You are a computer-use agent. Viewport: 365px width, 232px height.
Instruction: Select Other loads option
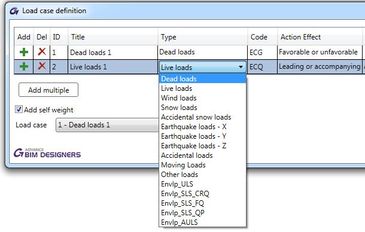tap(202, 174)
